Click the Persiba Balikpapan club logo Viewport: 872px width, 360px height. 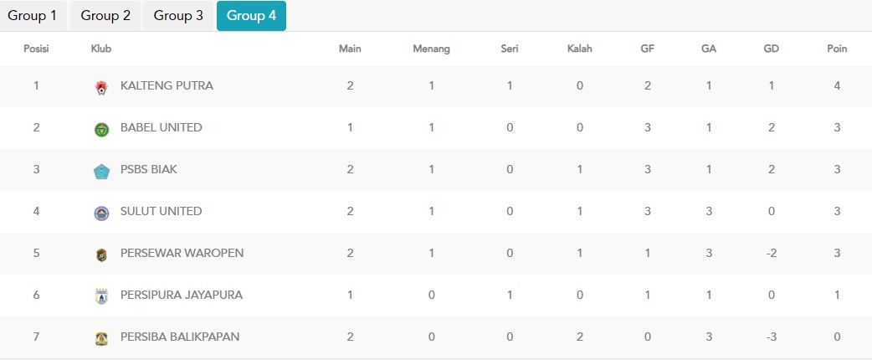click(101, 338)
